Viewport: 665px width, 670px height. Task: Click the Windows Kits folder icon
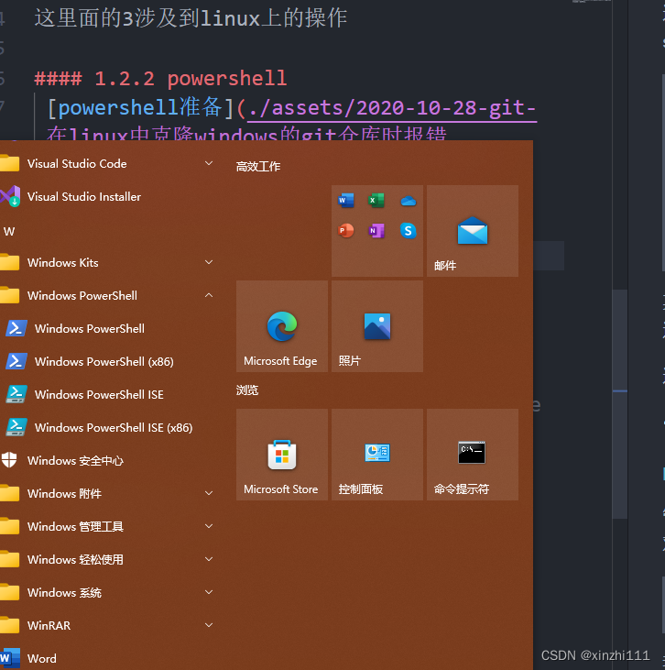click(x=9, y=262)
